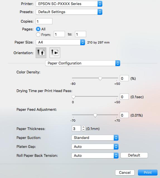Image resolution: width=160 pixels, height=178 pixels.
Task: Open the Platen Gap Auto dropdown
Action: (x=95, y=147)
